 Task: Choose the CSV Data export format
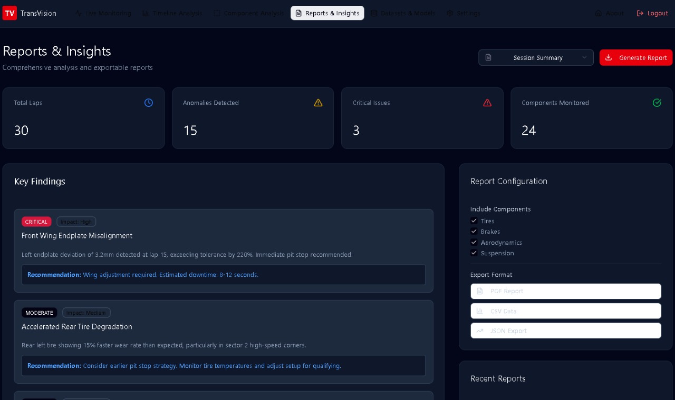pyautogui.click(x=566, y=311)
